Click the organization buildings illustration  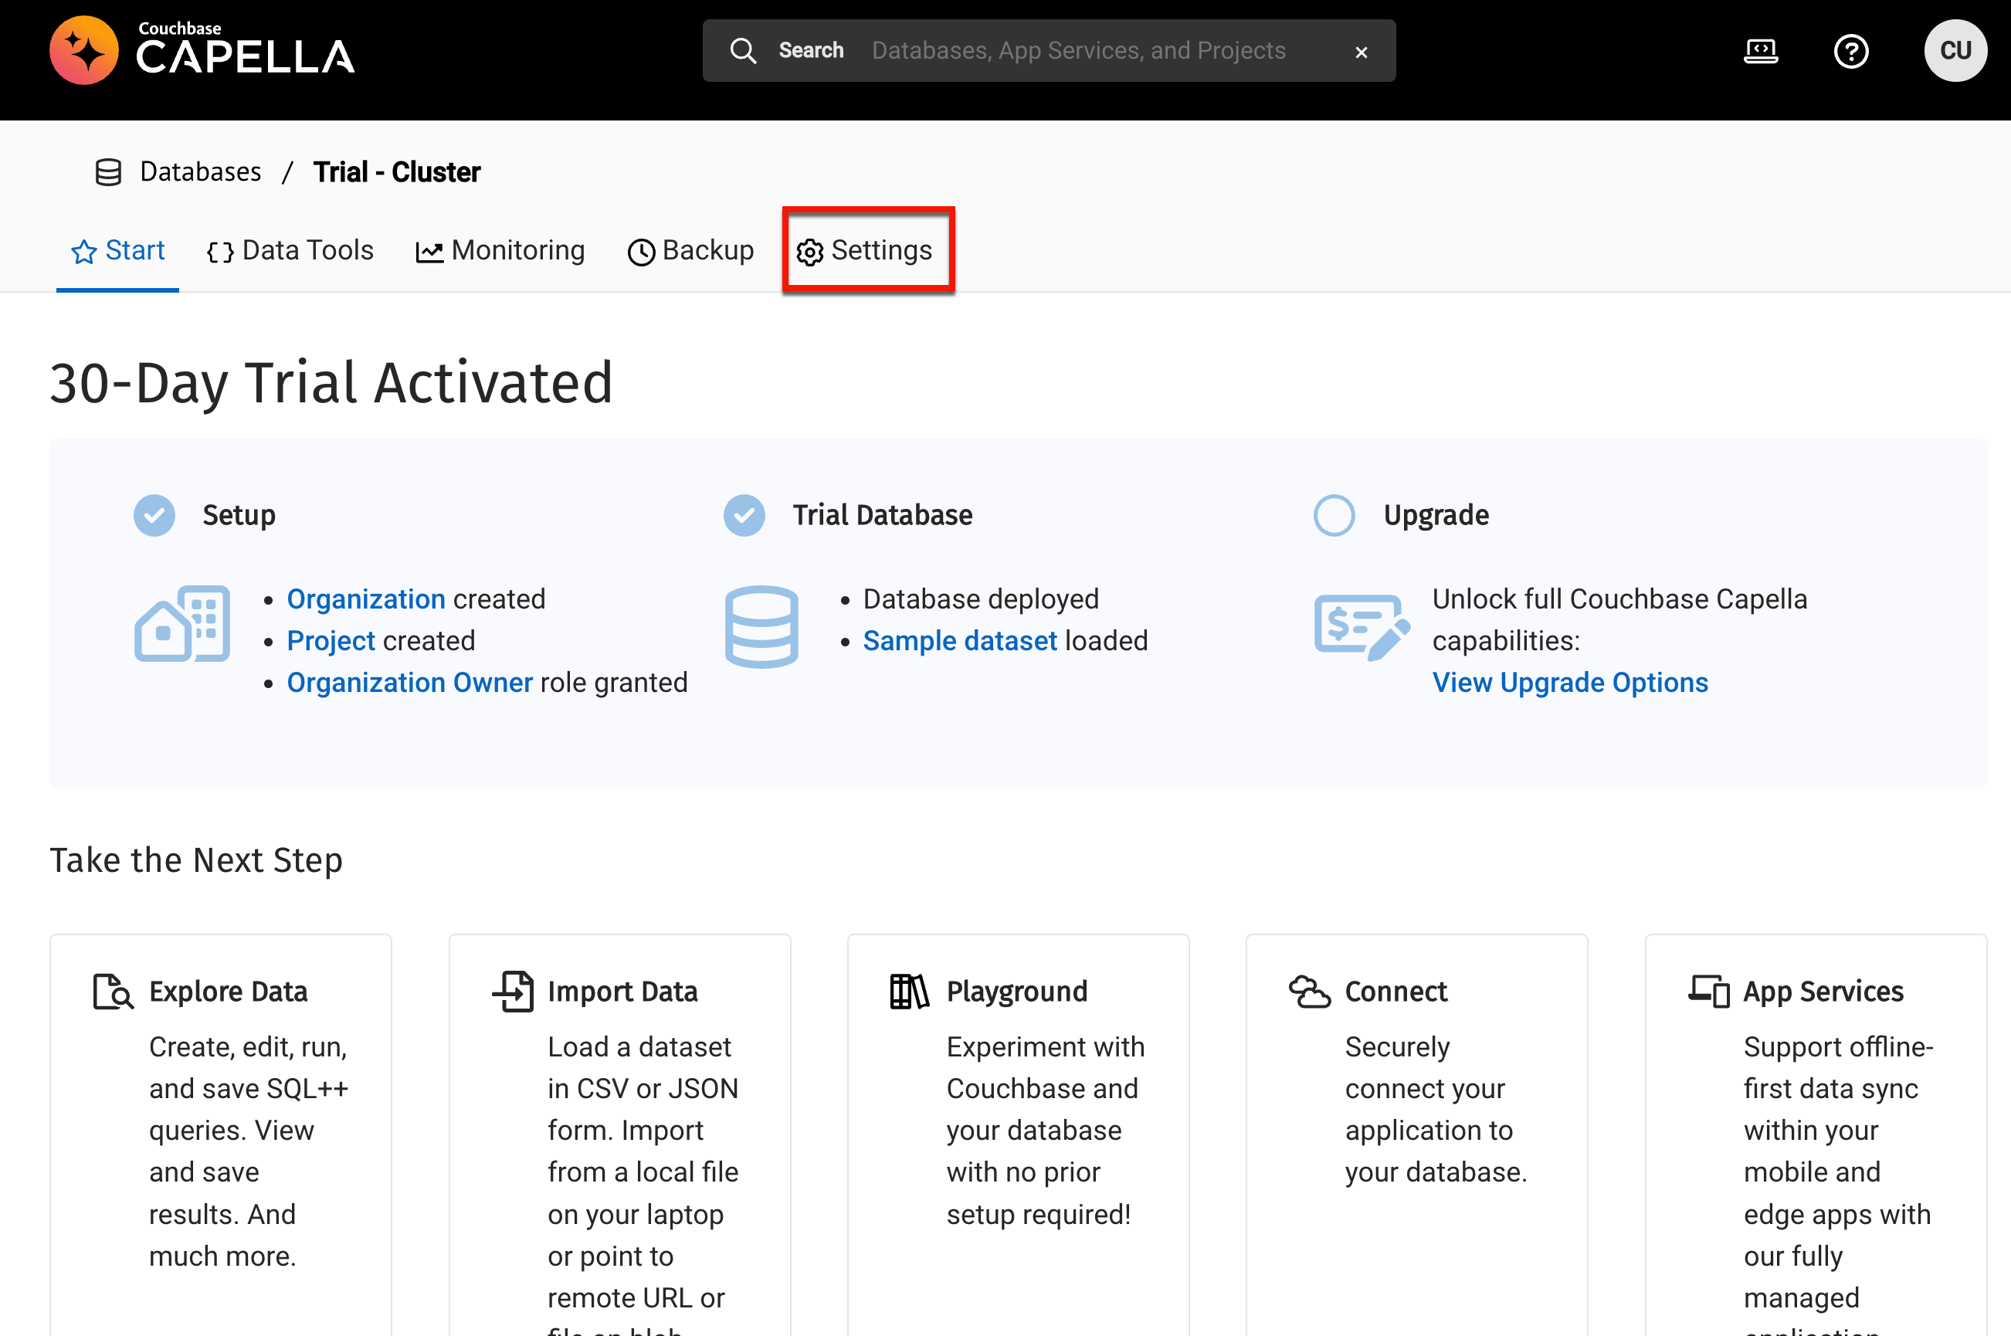pos(181,624)
